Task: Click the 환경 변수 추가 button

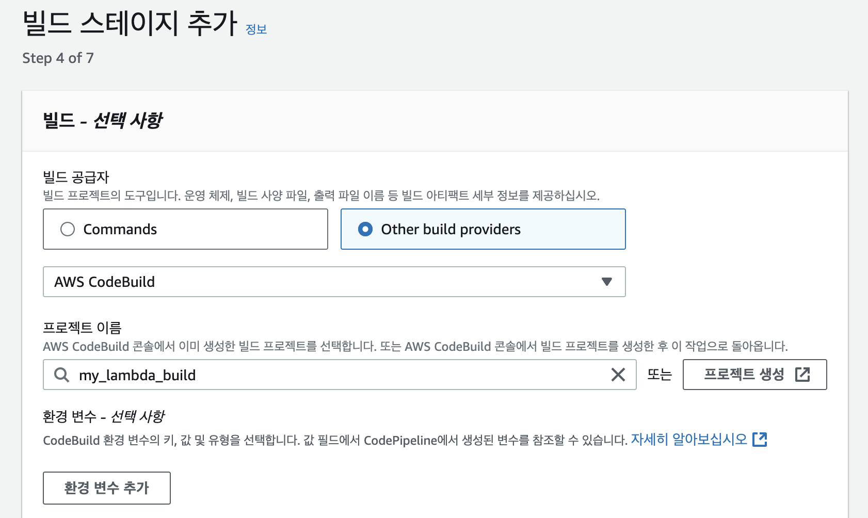Action: click(x=107, y=488)
